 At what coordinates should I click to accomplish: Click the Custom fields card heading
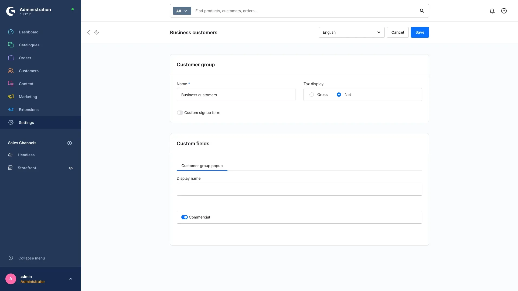click(193, 144)
